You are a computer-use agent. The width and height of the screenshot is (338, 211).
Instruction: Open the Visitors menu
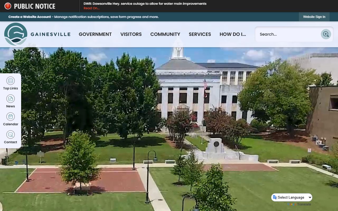point(131,34)
